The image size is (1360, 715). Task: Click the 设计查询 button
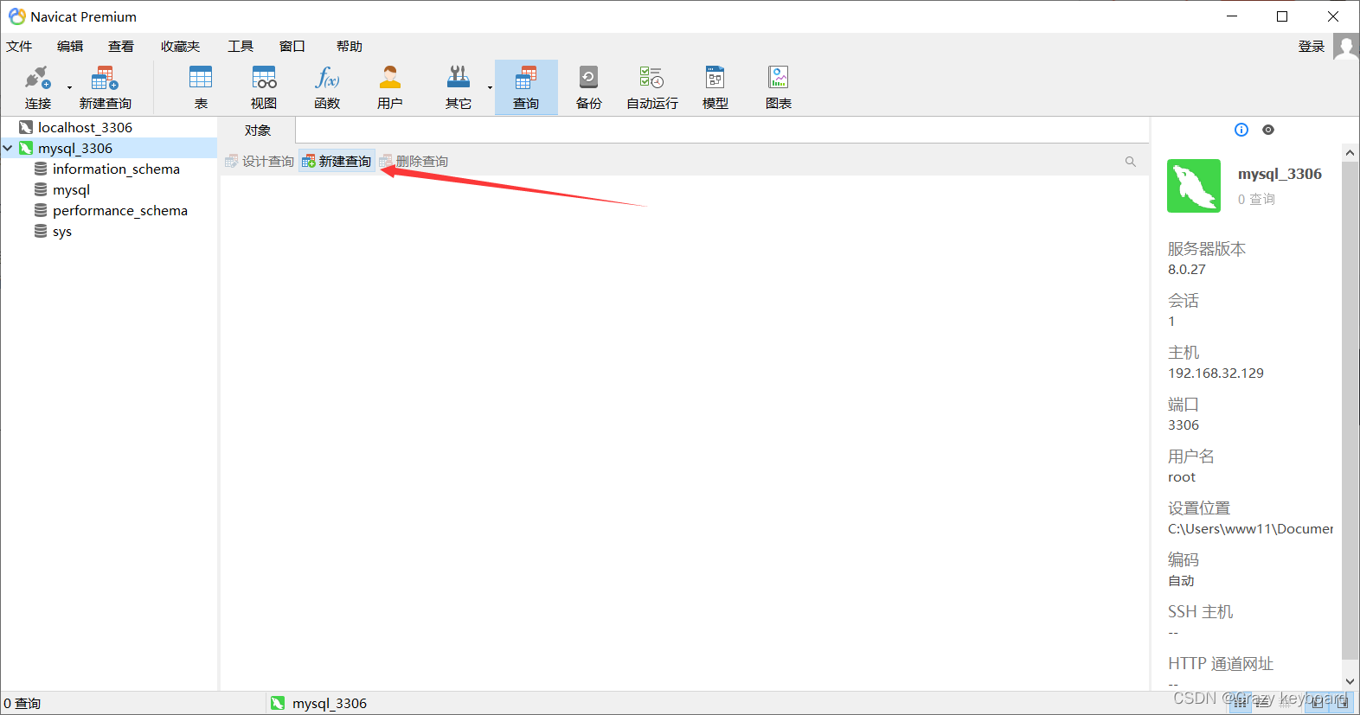tap(260, 162)
